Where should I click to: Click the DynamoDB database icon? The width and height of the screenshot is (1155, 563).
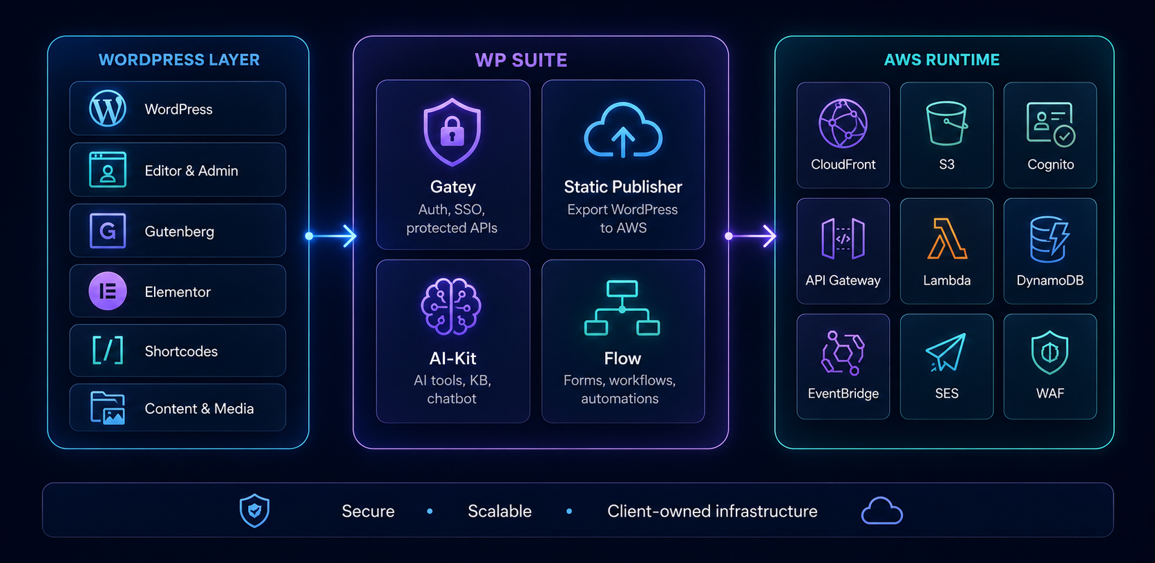click(1049, 239)
